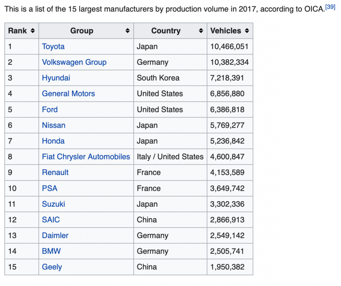Click the Ford link
The image size is (341, 286).
click(50, 109)
